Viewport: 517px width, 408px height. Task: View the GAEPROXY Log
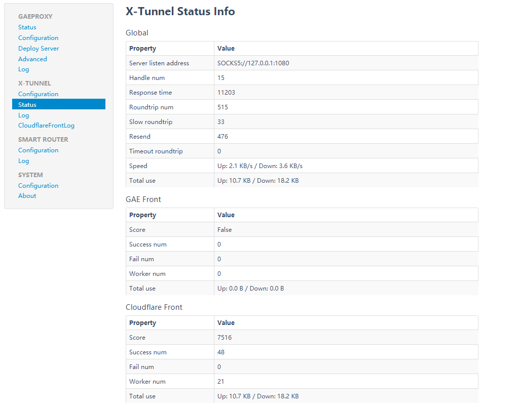(x=23, y=69)
